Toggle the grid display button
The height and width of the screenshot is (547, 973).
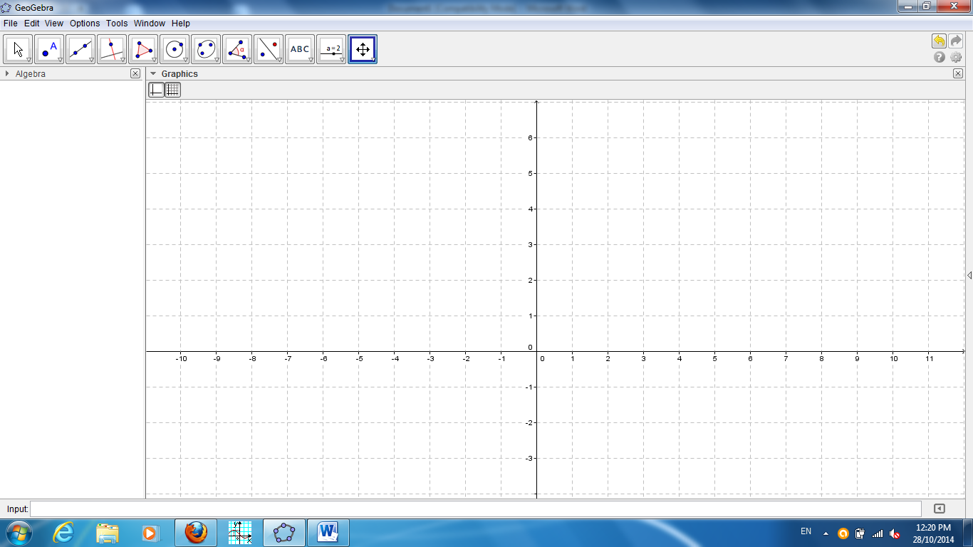click(172, 90)
